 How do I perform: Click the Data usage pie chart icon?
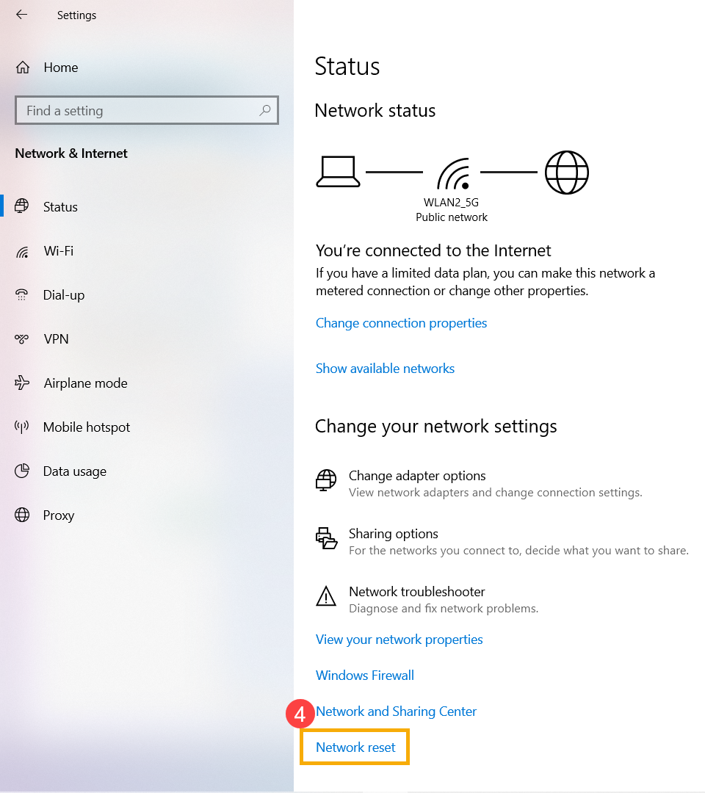click(22, 471)
